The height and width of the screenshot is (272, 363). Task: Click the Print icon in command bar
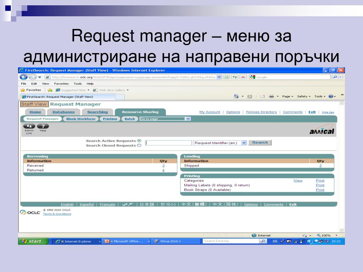pyautogui.click(x=271, y=96)
